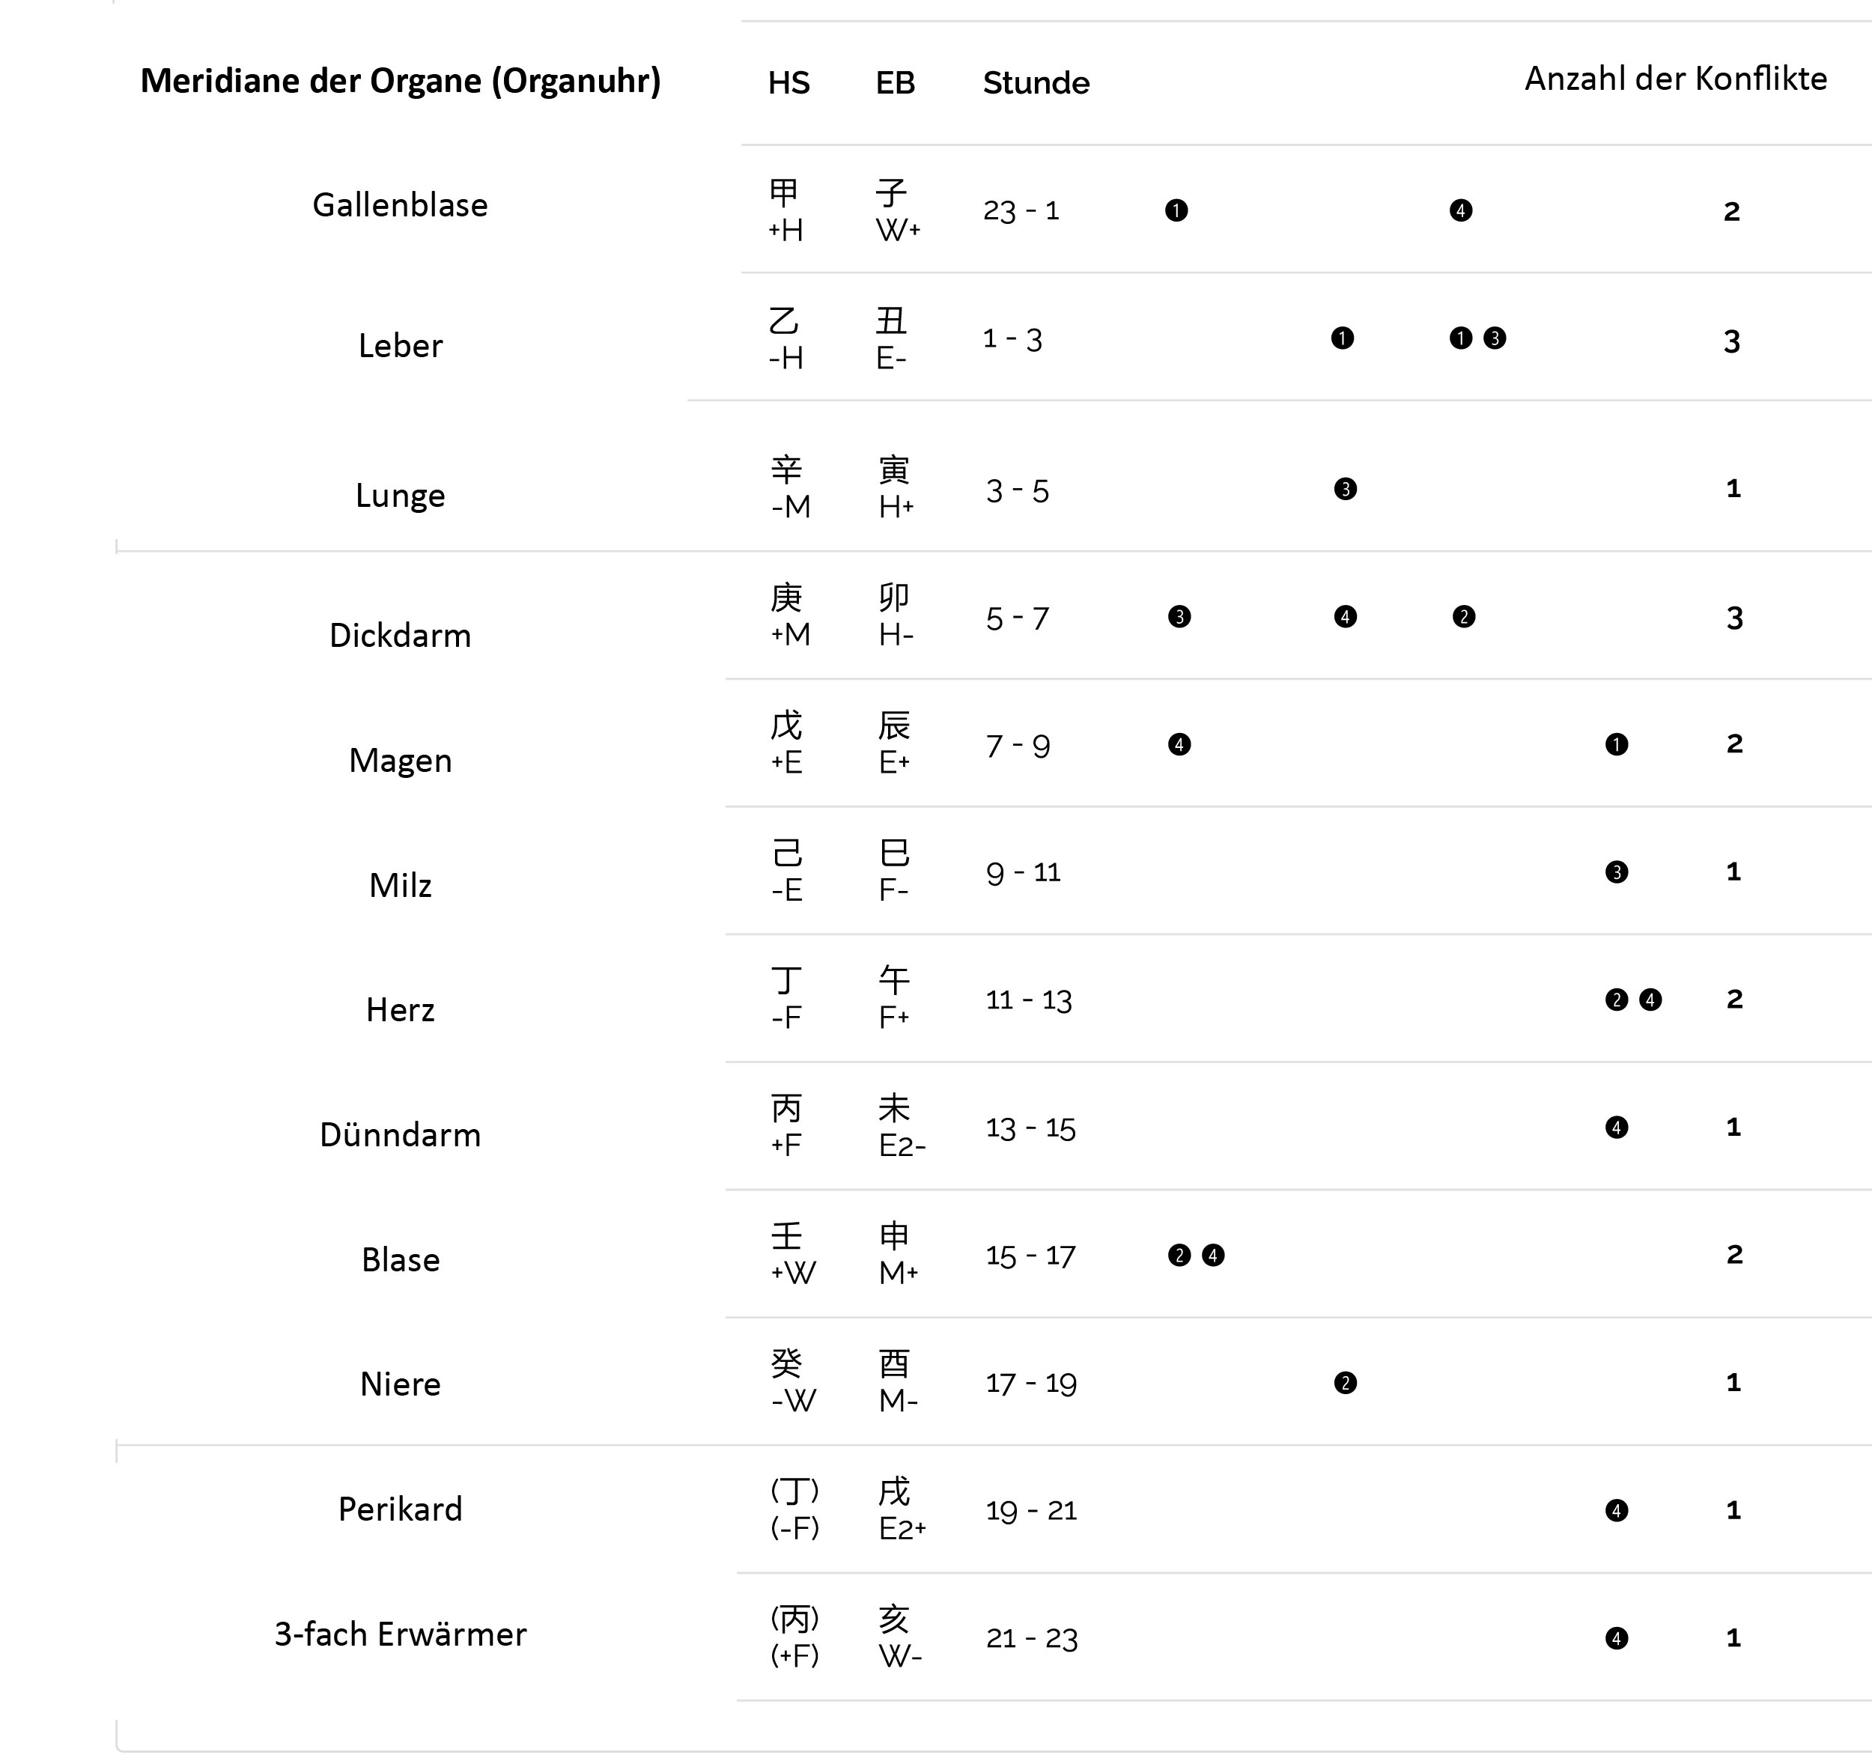This screenshot has width=1872, height=1755.
Task: Select the circled 3 marker in Leber row
Action: tap(1495, 338)
